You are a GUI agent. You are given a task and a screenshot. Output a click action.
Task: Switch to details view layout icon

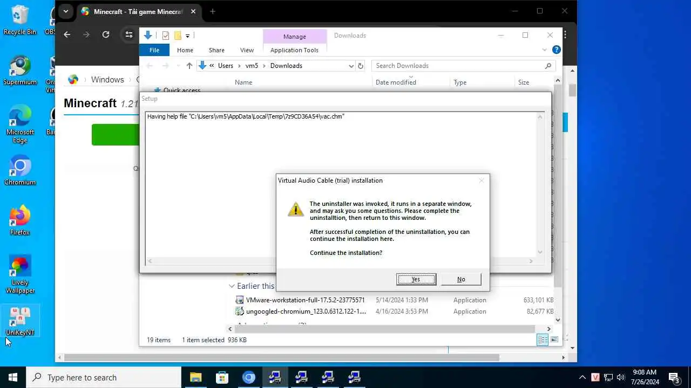click(x=542, y=339)
